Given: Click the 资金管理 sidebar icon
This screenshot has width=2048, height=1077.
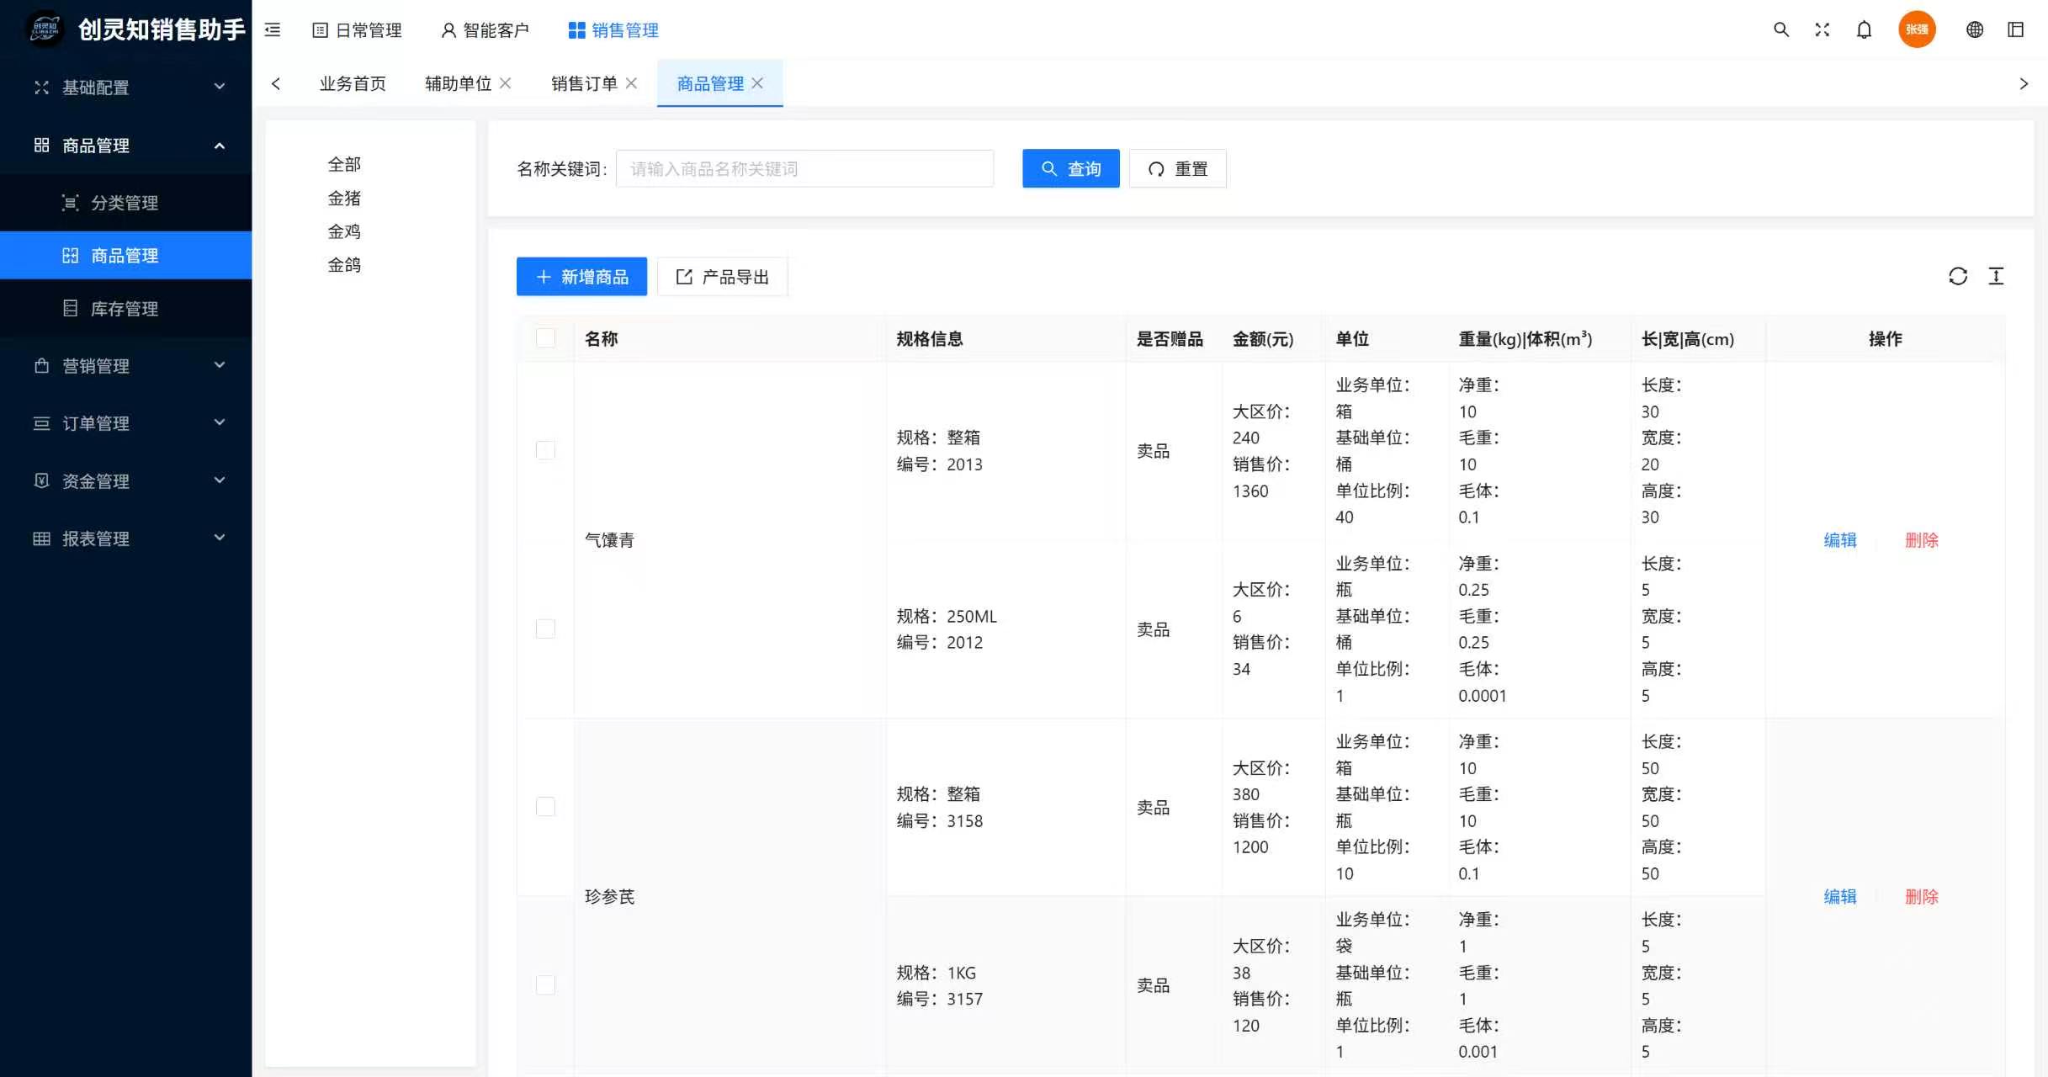Looking at the screenshot, I should [41, 480].
